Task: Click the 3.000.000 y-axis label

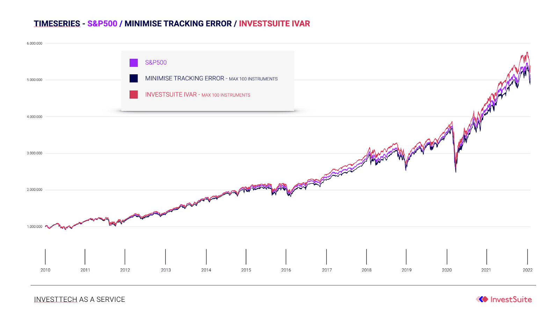Action: click(x=35, y=153)
